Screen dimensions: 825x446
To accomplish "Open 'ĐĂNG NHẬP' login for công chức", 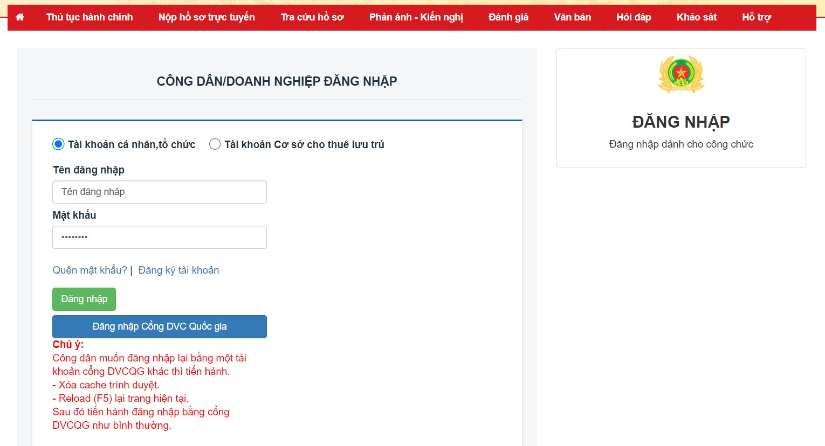I will (x=681, y=122).
